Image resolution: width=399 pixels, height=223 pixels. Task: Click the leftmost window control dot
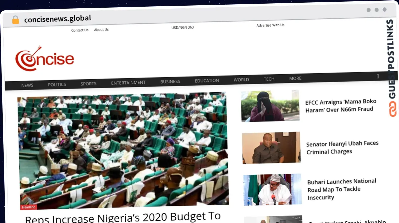[x=369, y=10]
